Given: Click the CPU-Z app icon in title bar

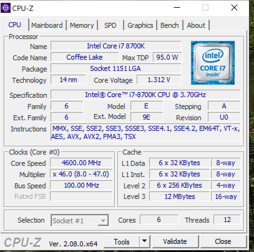Looking at the screenshot, I should click(x=6, y=8).
